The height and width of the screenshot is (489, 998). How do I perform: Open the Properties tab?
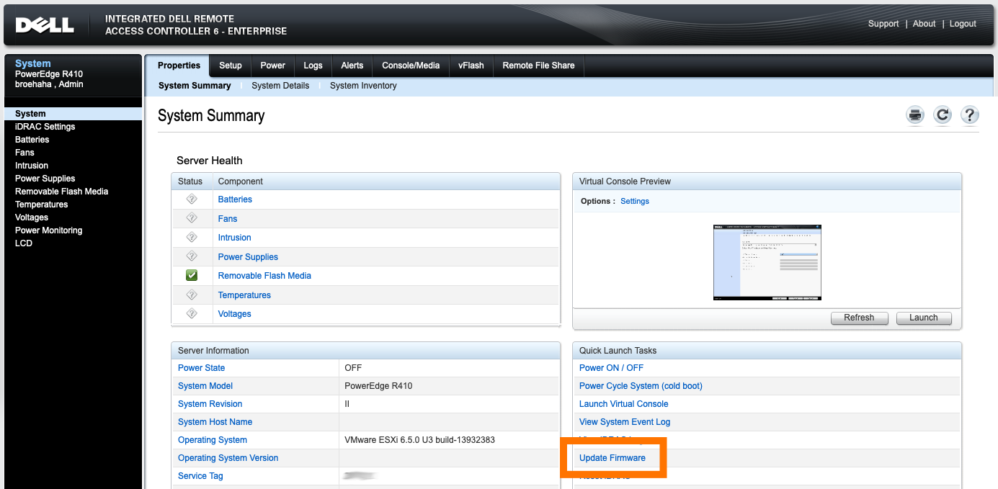tap(179, 66)
